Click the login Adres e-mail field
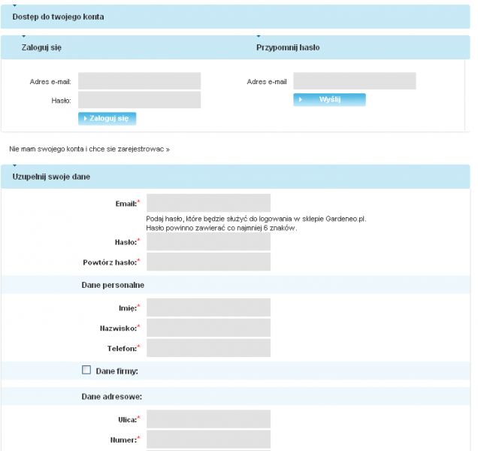Image resolution: width=478 pixels, height=451 pixels. click(139, 81)
